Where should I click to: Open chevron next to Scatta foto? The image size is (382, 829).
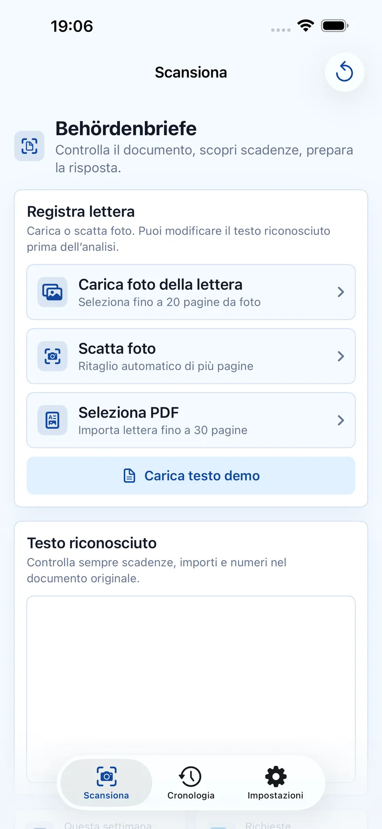coord(341,356)
